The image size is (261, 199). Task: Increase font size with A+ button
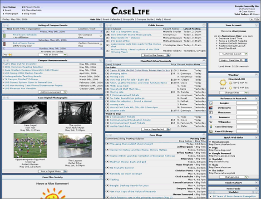[x=257, y=19]
